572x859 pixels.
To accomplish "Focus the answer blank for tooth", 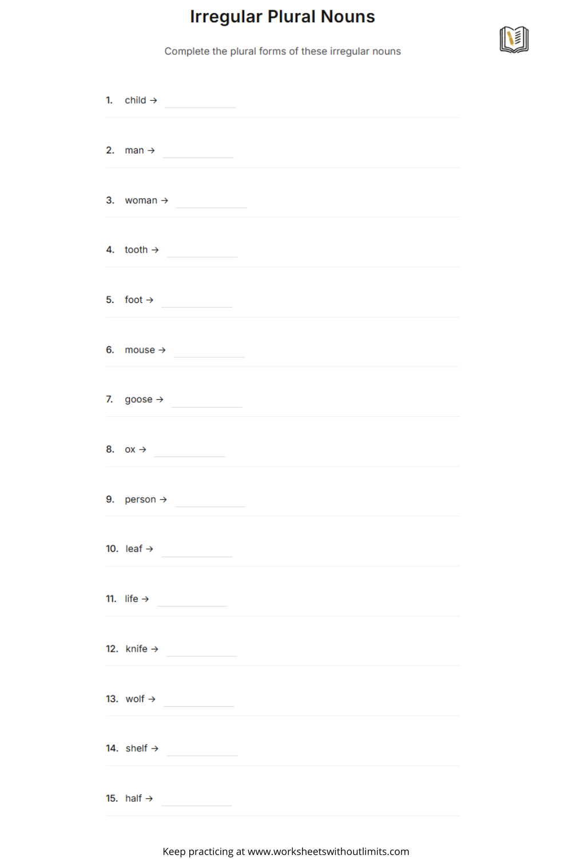I will coord(202,251).
